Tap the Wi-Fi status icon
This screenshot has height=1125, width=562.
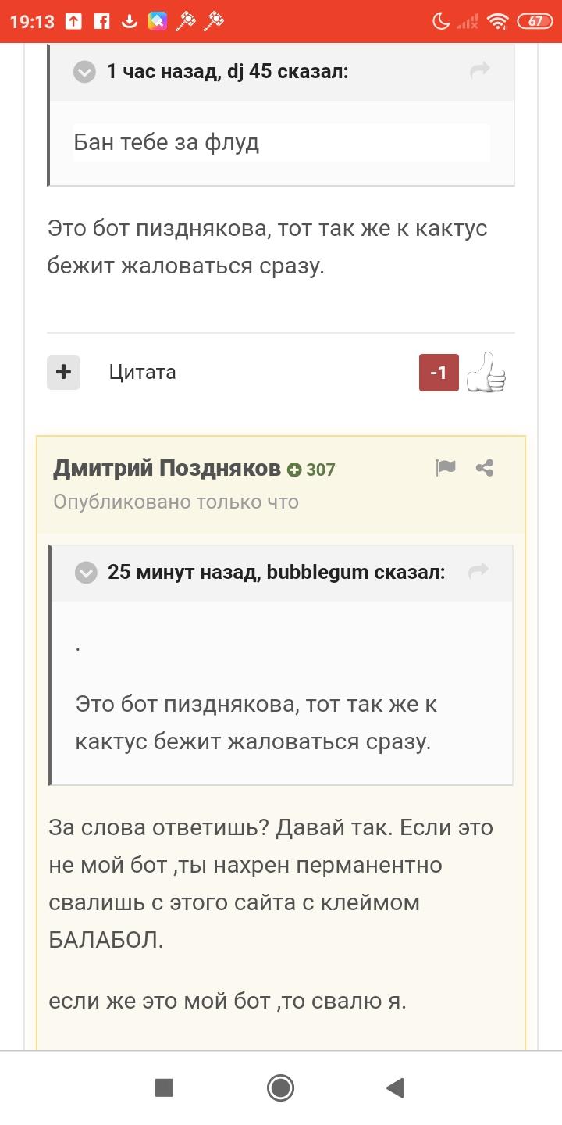tap(497, 22)
